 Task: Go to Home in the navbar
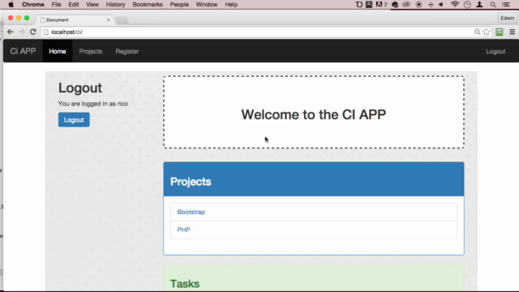58,51
